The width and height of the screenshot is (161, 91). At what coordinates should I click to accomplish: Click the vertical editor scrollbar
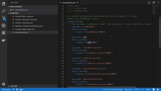[x=160, y=32]
